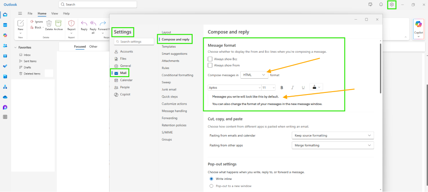The width and height of the screenshot is (428, 192).
Task: Open the Copilot app in left rail
Action: (5, 35)
